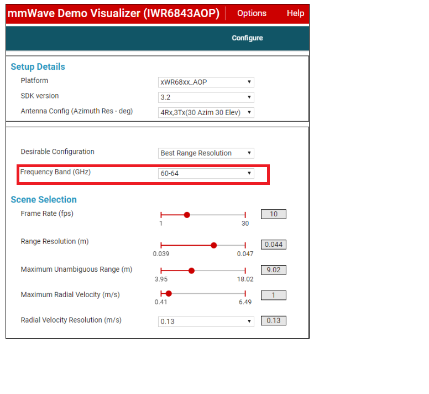Open the Platform dropdown showing xWR68xx_AOP
The image size is (429, 394).
coord(206,82)
